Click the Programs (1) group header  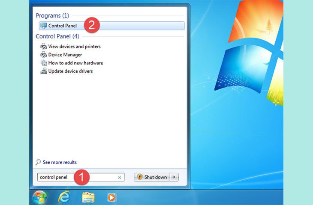52,16
